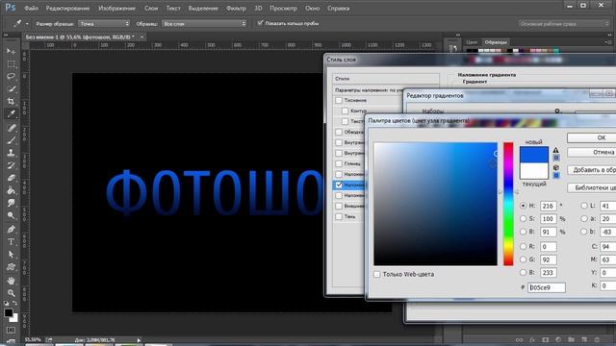This screenshot has height=346, width=616.
Task: Click the vertical rainbow hue slider
Action: (508, 204)
